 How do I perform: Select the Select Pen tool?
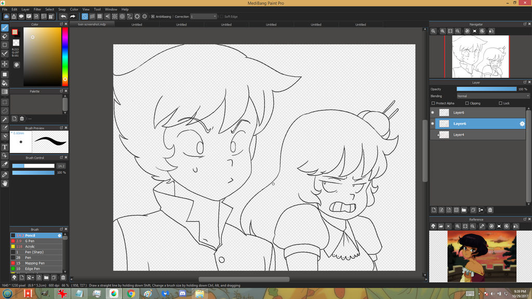coord(5,128)
